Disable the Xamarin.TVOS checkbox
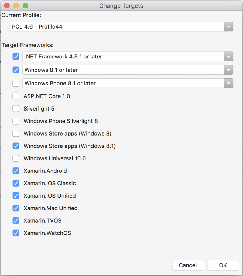This screenshot has height=276, width=243. (16, 220)
